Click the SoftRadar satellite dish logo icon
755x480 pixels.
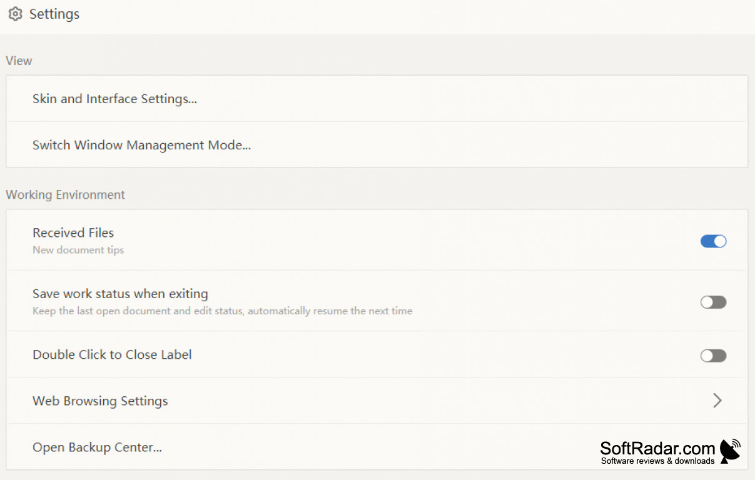(x=731, y=449)
